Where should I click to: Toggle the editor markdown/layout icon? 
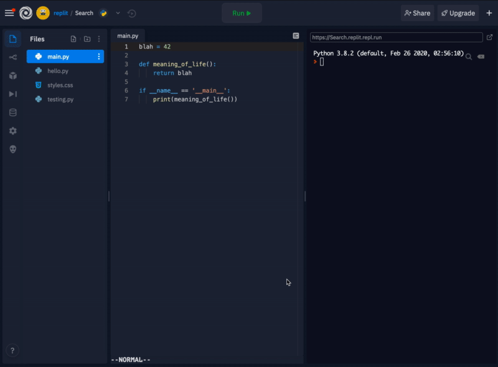click(296, 36)
